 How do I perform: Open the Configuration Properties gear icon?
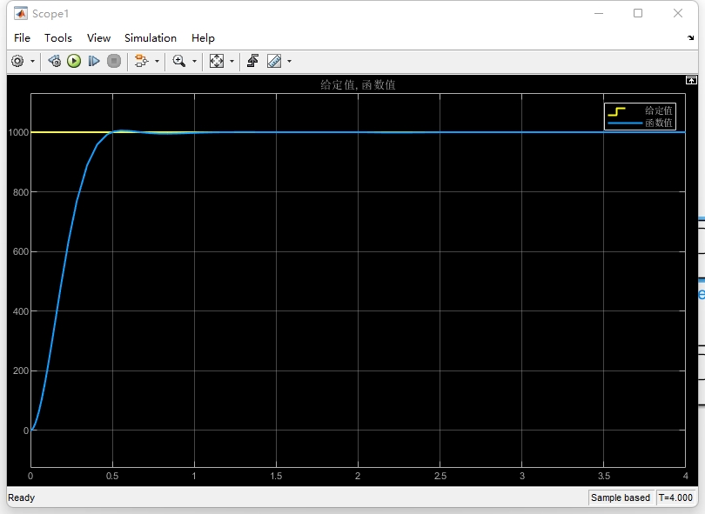click(x=17, y=61)
